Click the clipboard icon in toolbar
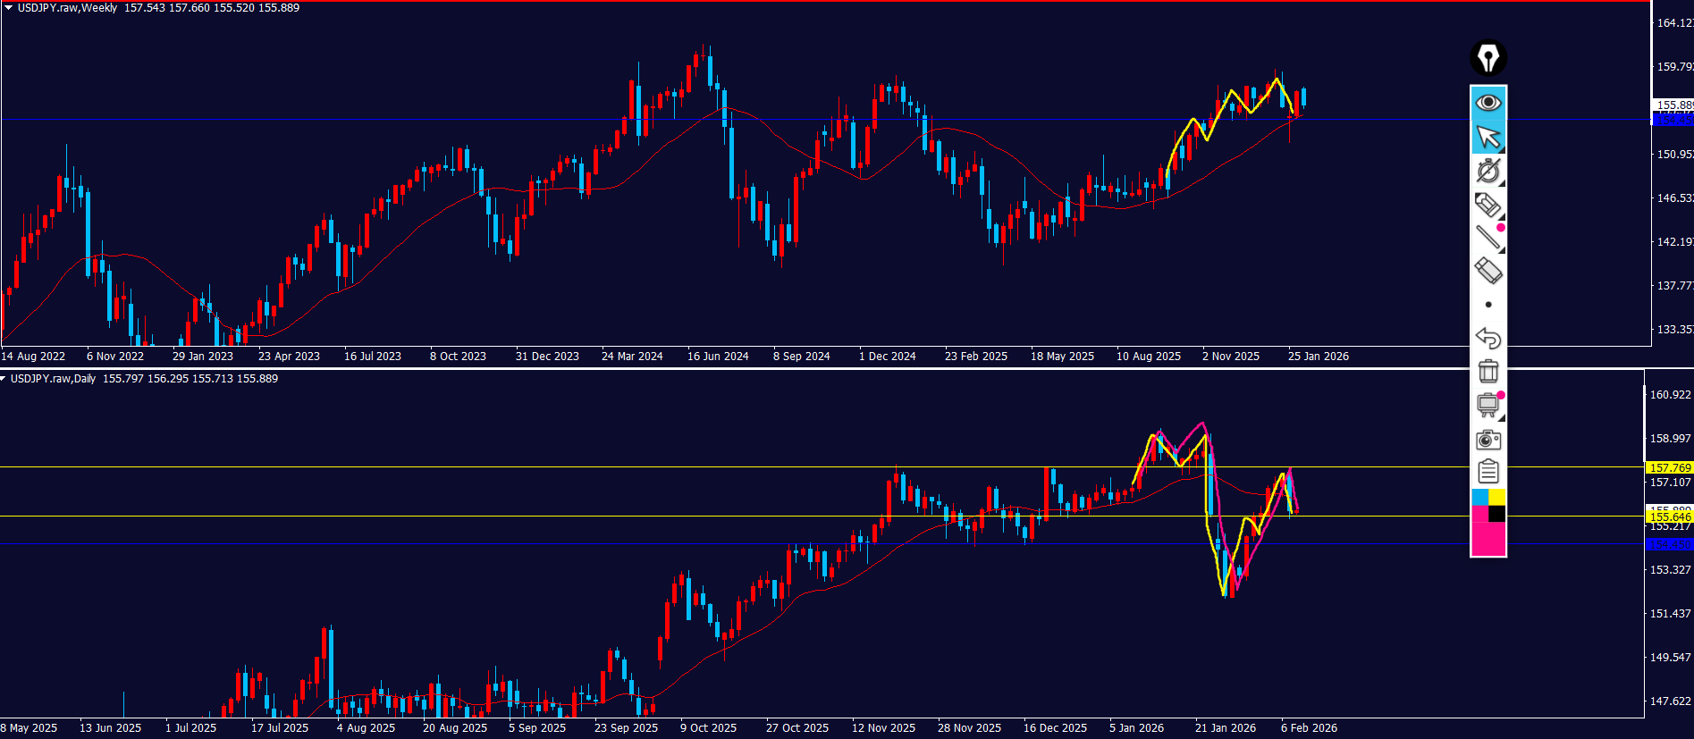The width and height of the screenshot is (1694, 739). [x=1488, y=472]
